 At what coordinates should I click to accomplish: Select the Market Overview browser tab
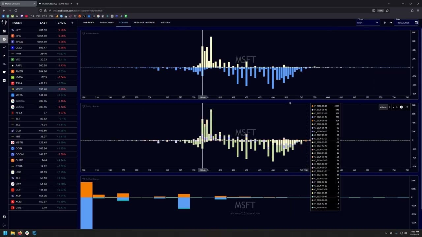18,4
